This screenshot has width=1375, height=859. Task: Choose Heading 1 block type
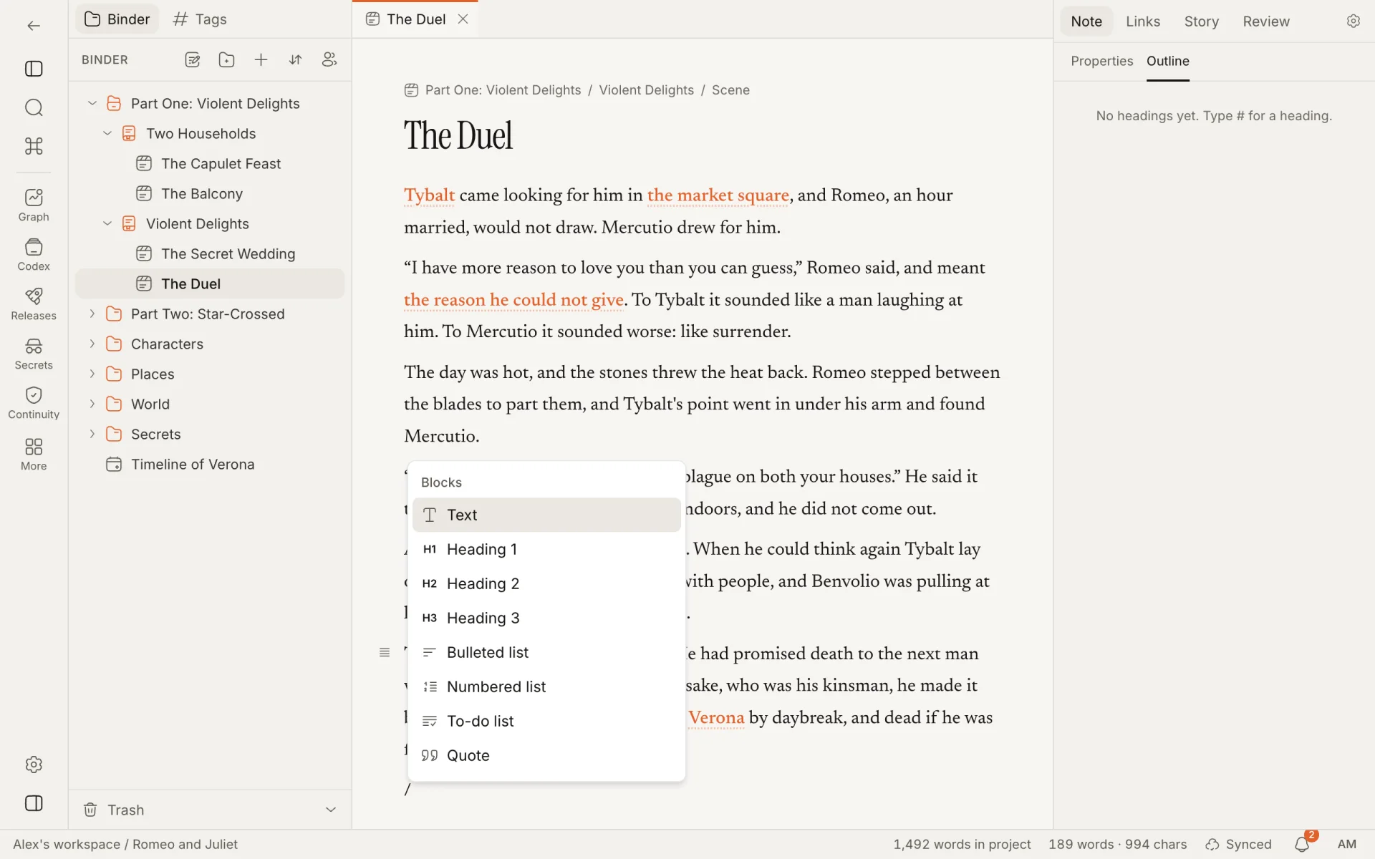(546, 549)
